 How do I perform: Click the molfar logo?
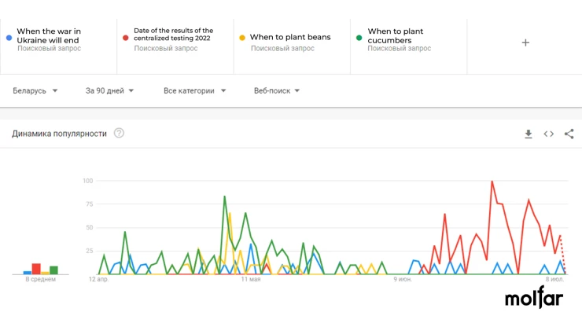534,297
